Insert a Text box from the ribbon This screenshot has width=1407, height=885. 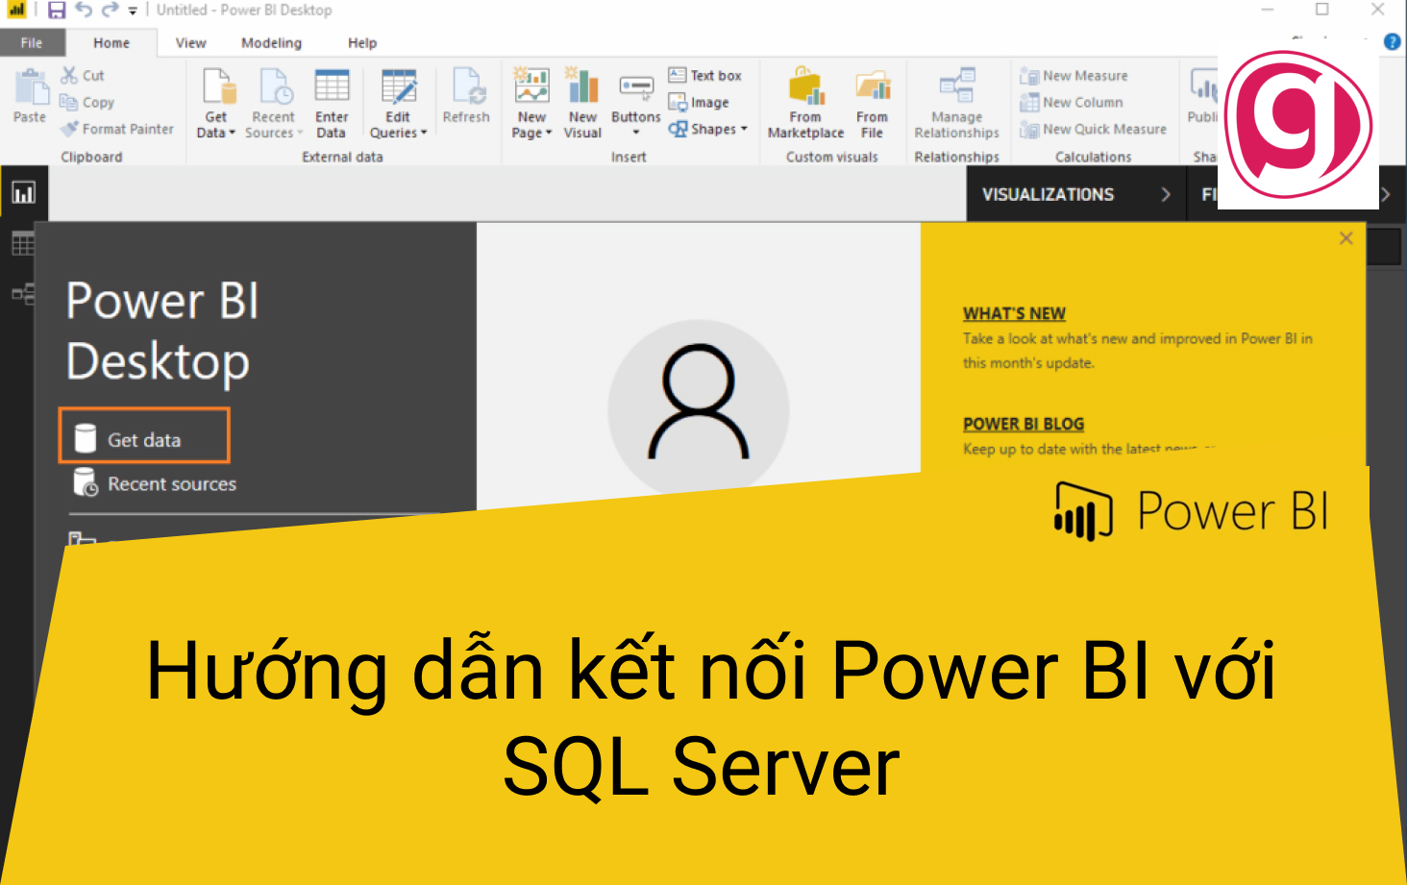coord(707,75)
